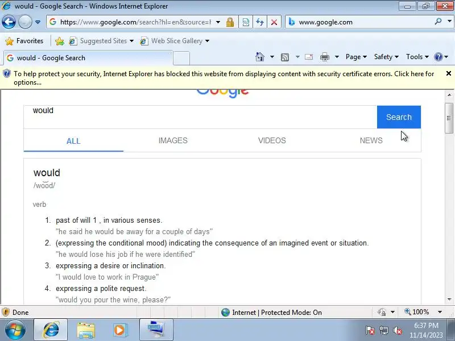
Task: Click the RSS Feeds icon
Action: tap(285, 57)
